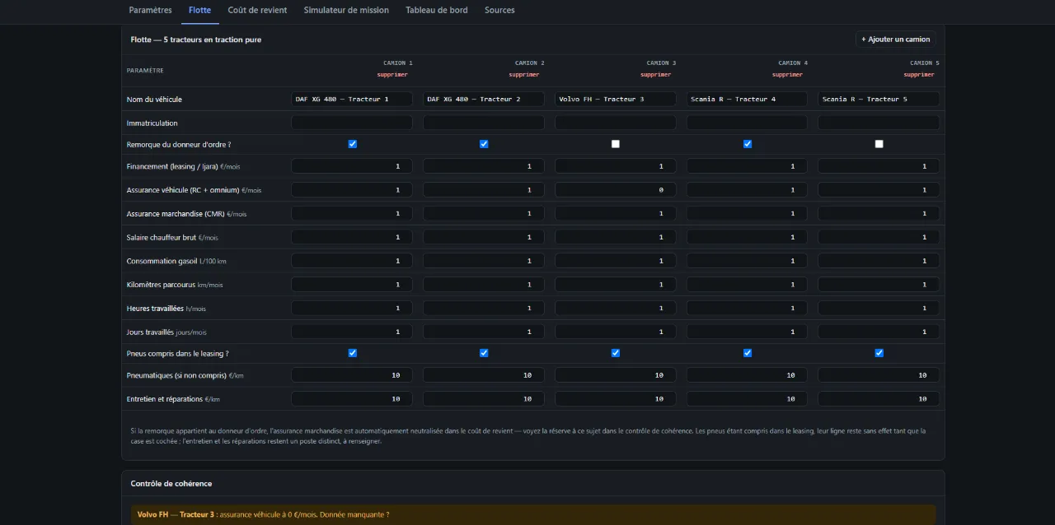This screenshot has height=525, width=1055.
Task: Open the Tableau de bord tab
Action: point(437,10)
